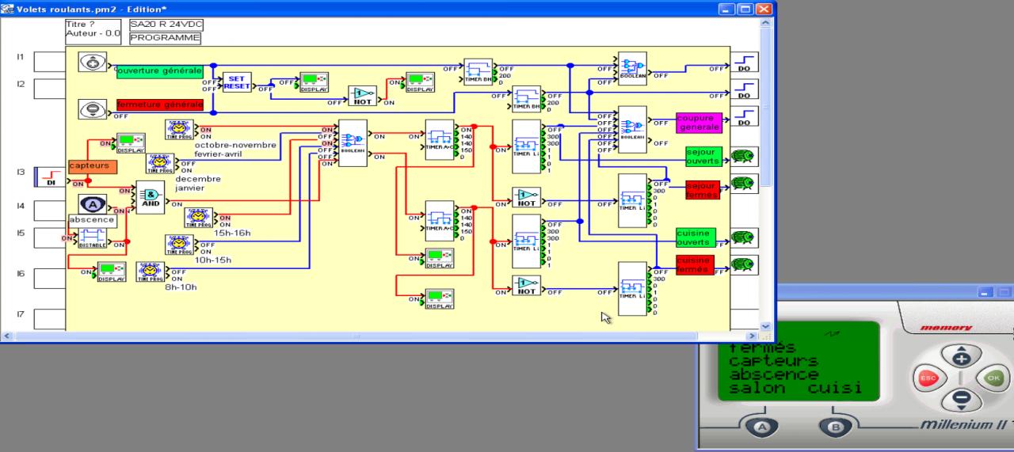Select the lower TIMER A-C block

440,221
